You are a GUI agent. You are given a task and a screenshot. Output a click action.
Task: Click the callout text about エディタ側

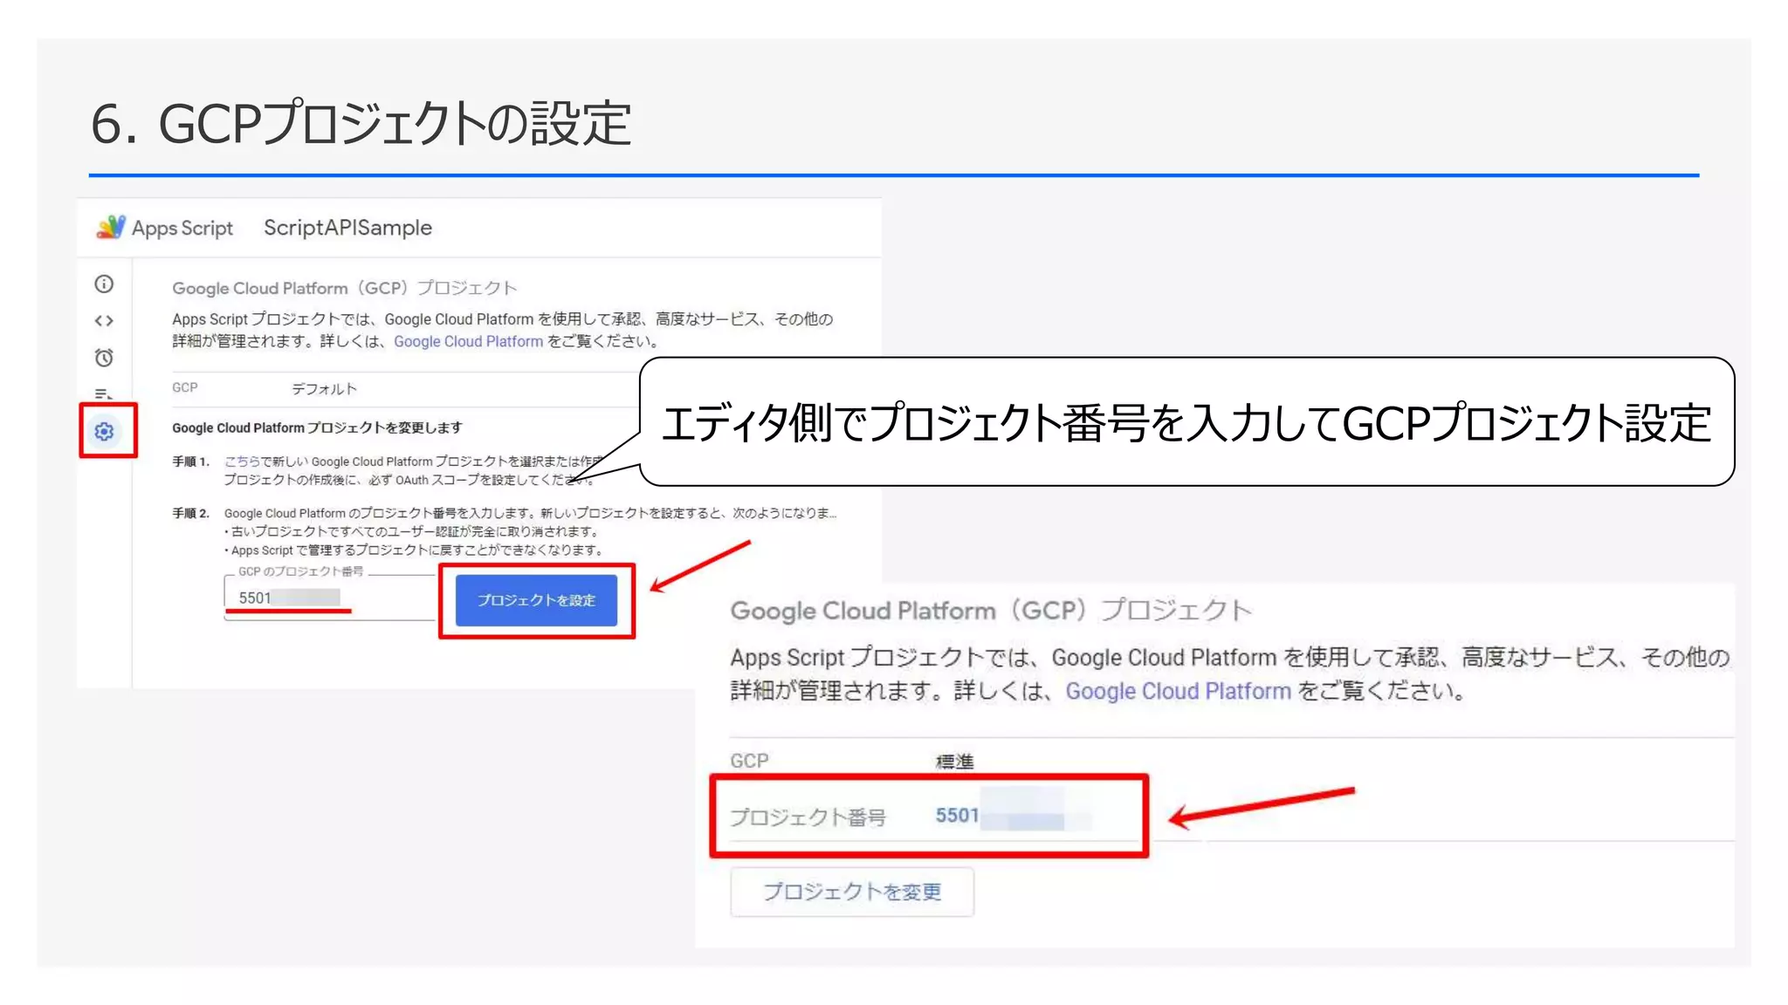tap(1186, 423)
